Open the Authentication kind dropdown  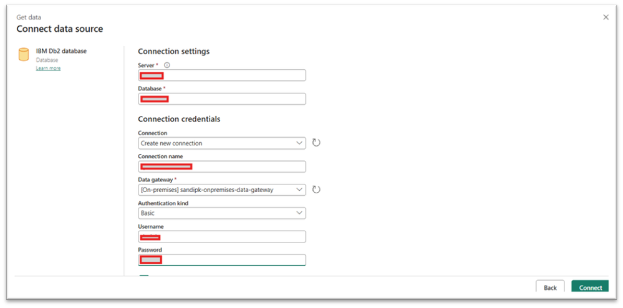coord(221,213)
